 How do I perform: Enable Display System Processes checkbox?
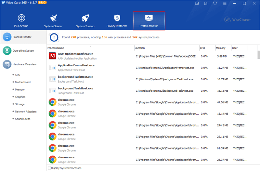click(x=49, y=168)
